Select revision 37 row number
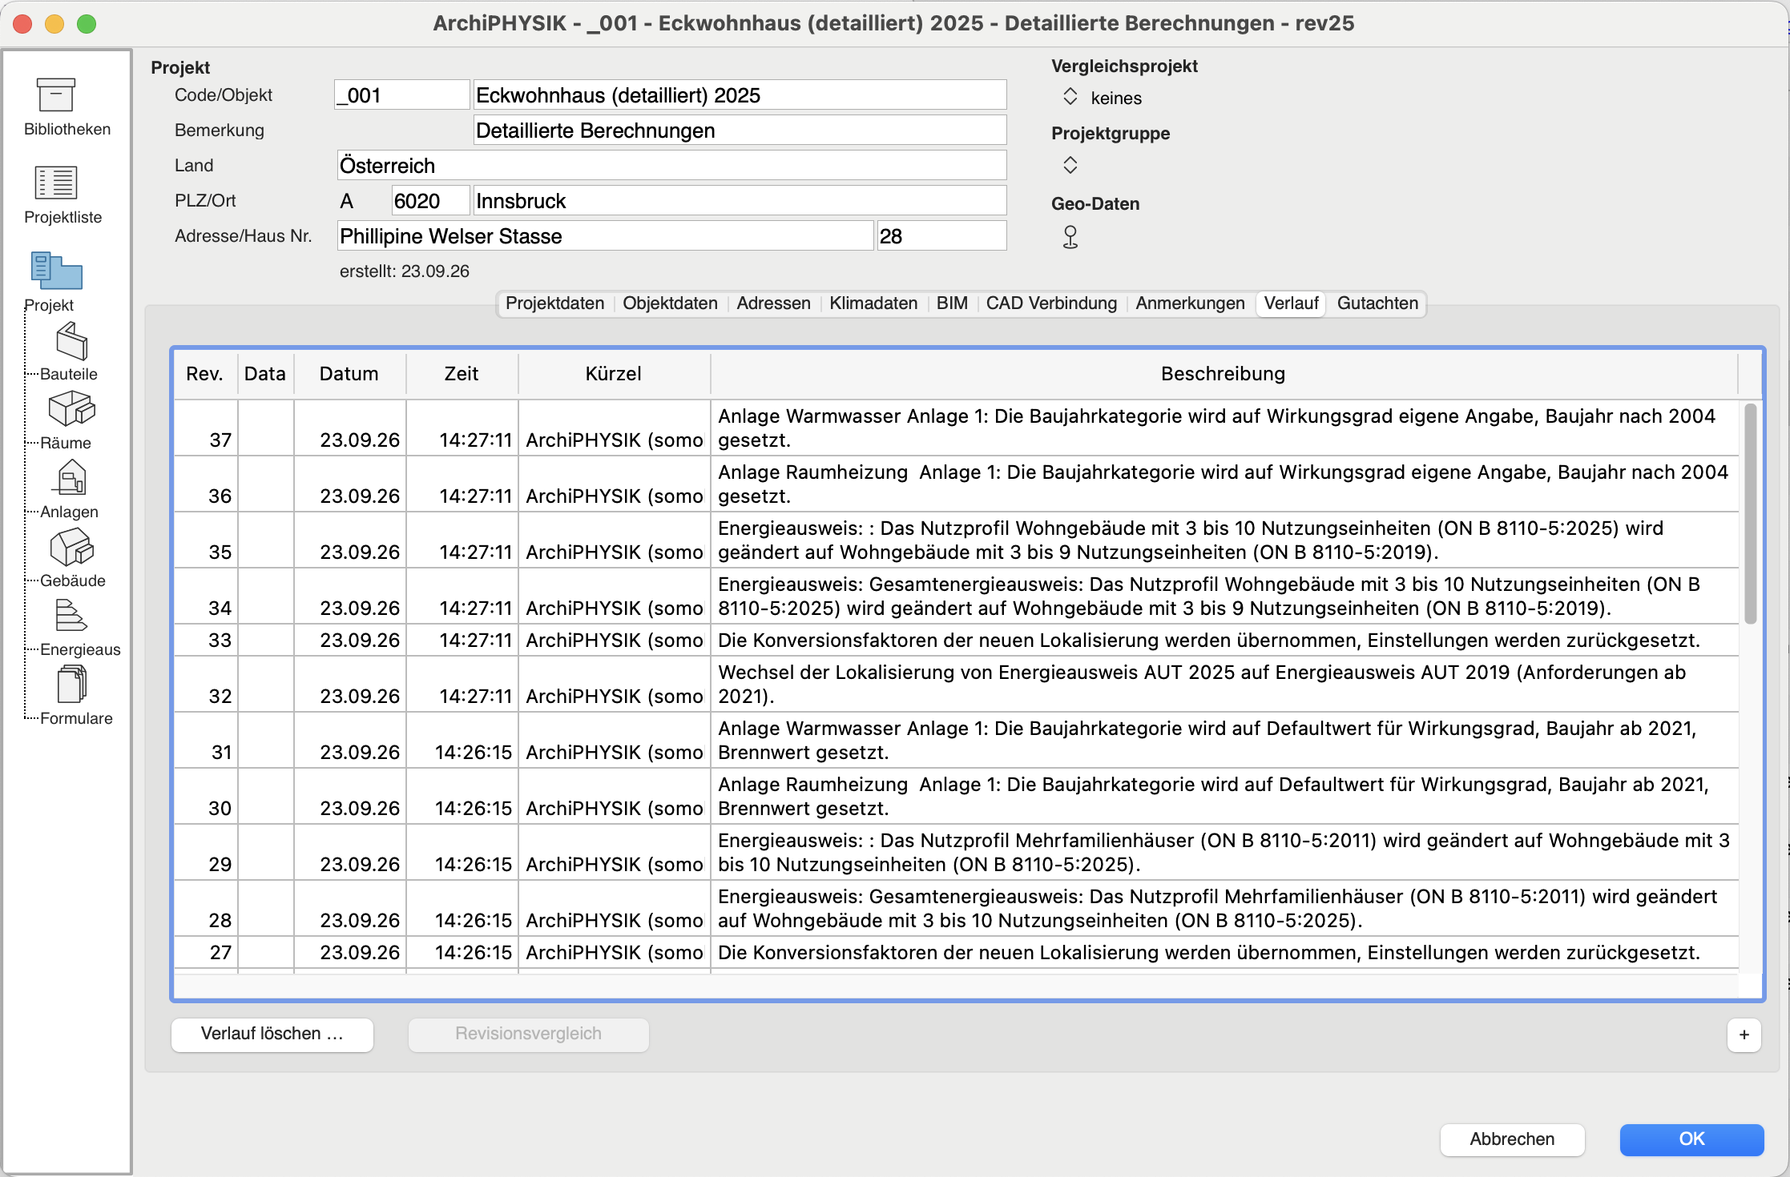 coord(220,440)
